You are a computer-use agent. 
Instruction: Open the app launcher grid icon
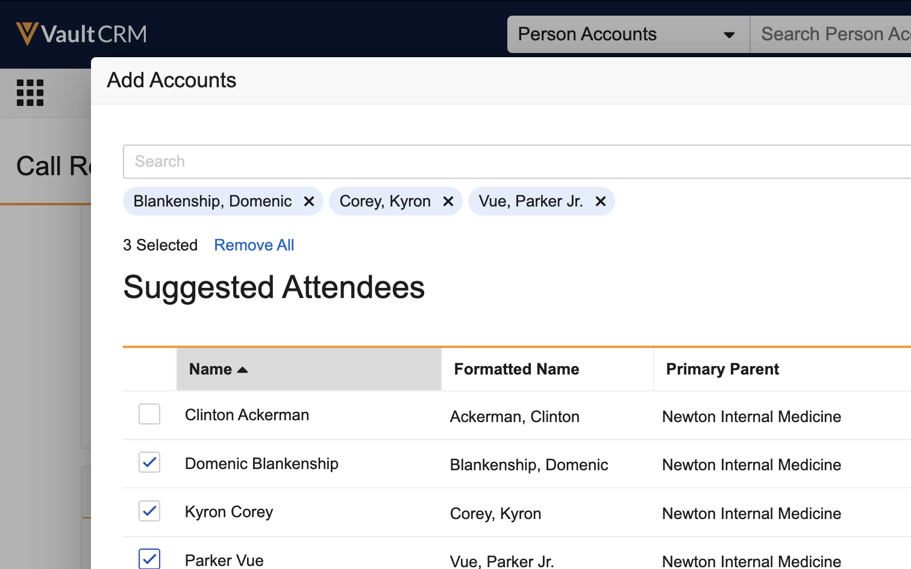point(30,93)
